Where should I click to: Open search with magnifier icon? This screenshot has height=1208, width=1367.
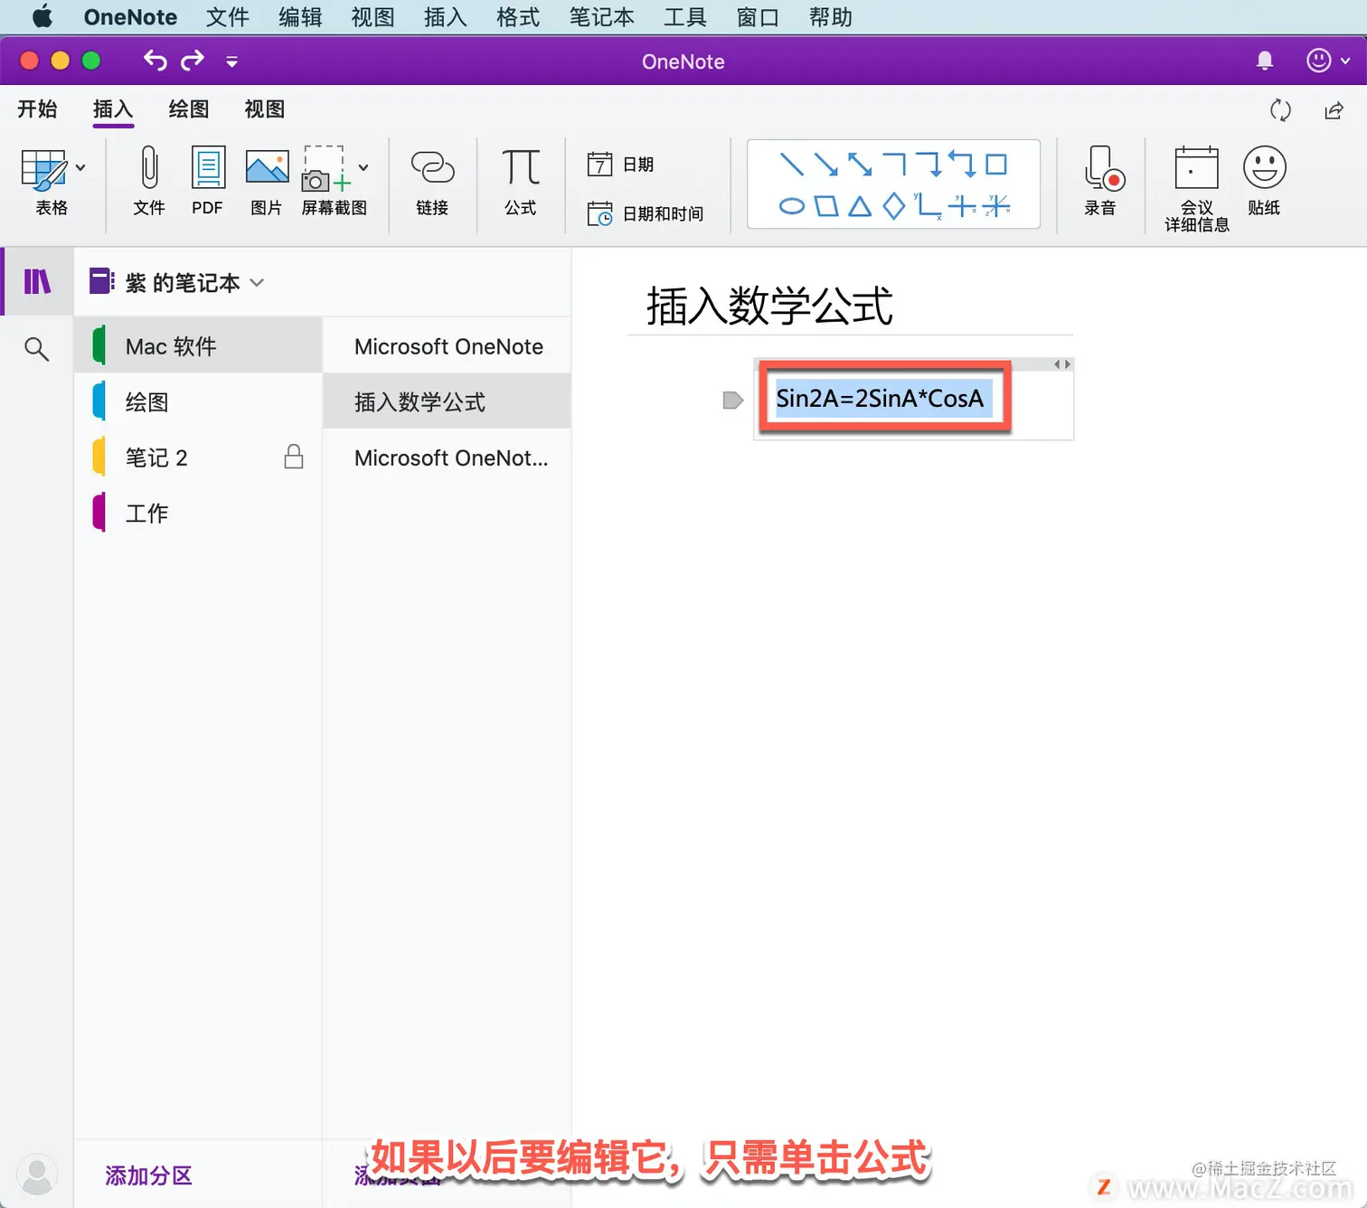click(36, 349)
